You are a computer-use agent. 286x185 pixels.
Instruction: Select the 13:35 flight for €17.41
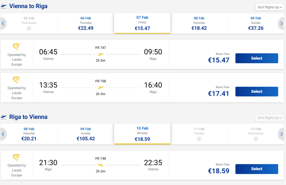pyautogui.click(x=257, y=92)
